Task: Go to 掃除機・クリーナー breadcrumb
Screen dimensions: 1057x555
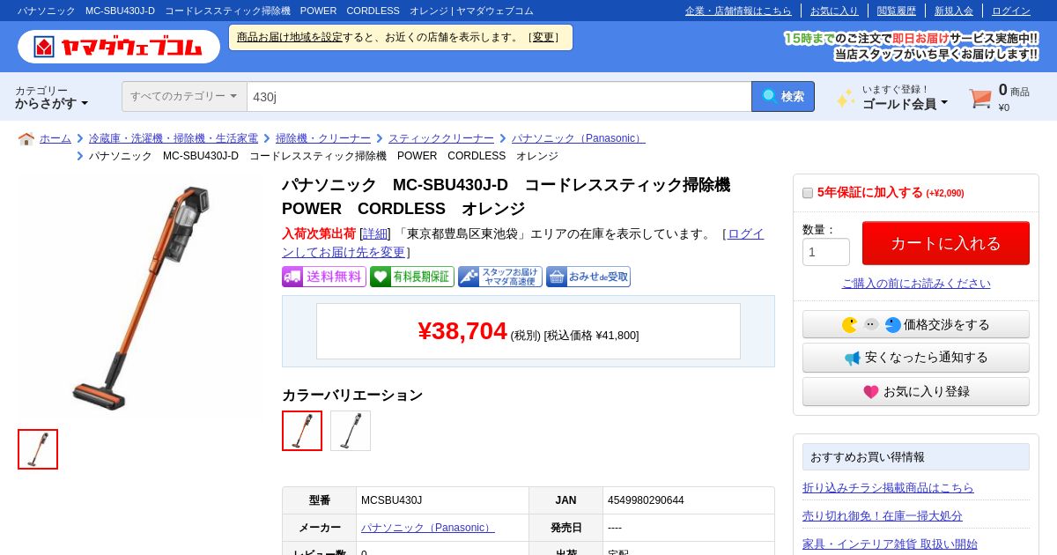Action: point(323,138)
